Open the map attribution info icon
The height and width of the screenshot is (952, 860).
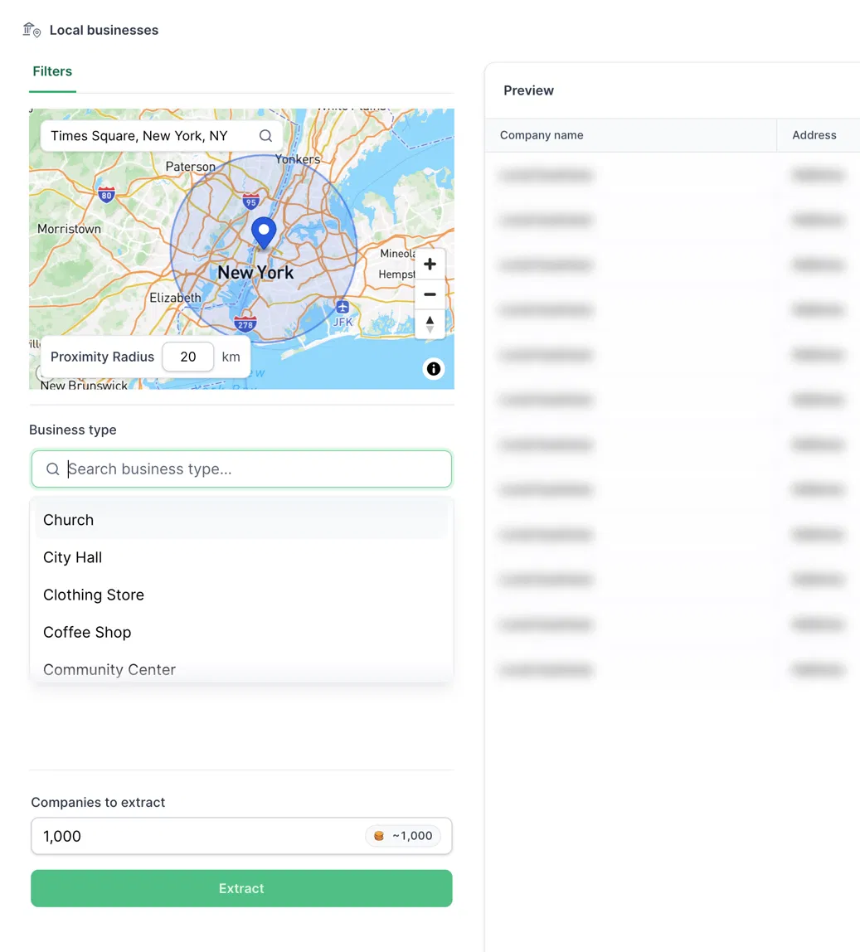(434, 368)
